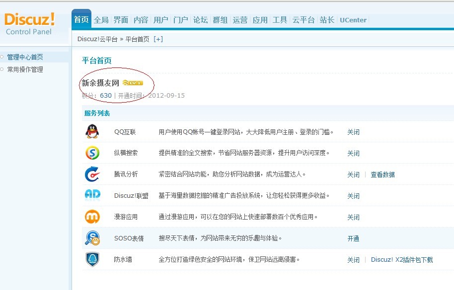Viewport: 454px width, 290px height.
Task: Close the 防水墙 service
Action: tap(353, 260)
